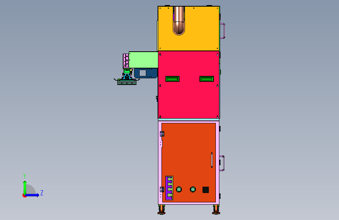The image size is (339, 220).
Task: Click the red X axis origin dot
Action: (x=24, y=195)
